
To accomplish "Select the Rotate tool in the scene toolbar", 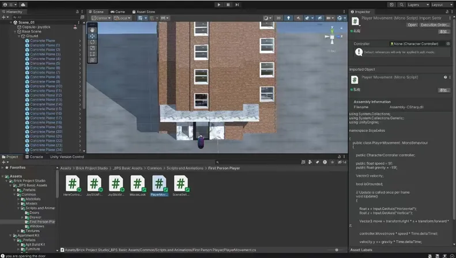I will pos(93,42).
